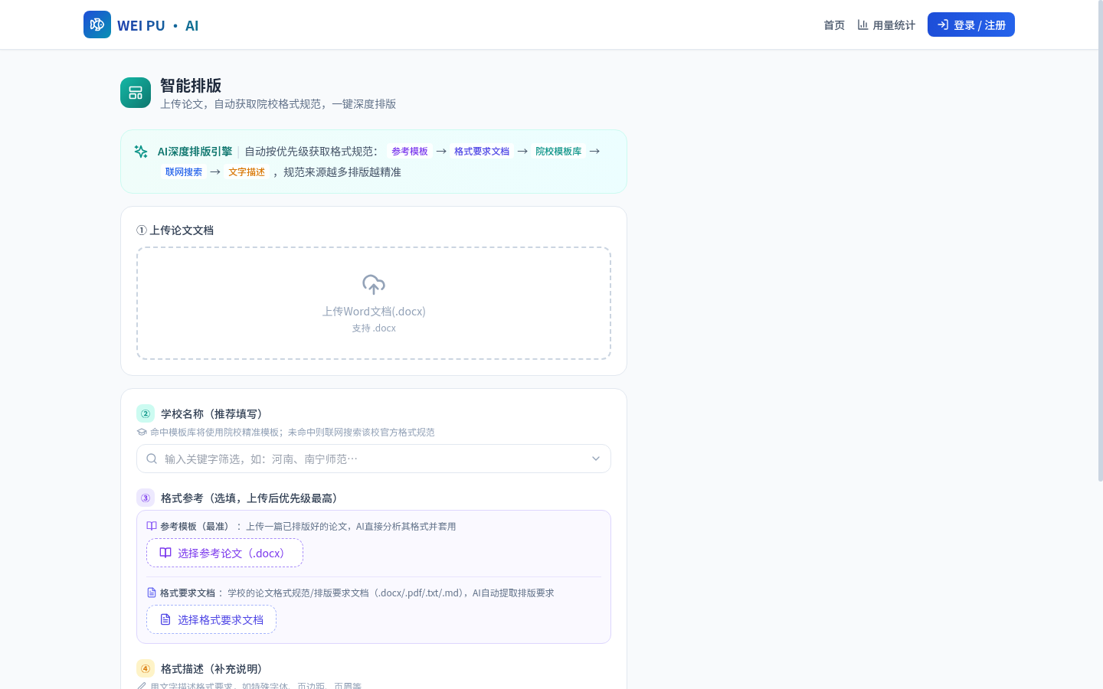Click the 联网搜索 priority tag
Viewport: 1103px width, 689px height.
(x=184, y=172)
